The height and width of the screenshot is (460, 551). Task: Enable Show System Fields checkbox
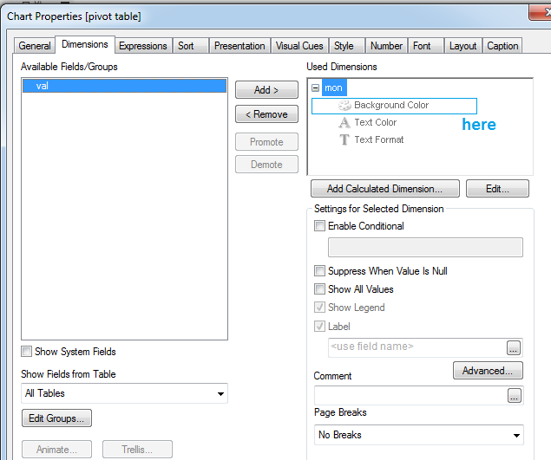(26, 351)
